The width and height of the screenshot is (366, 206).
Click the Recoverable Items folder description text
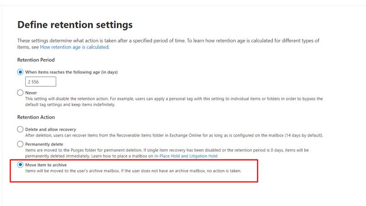point(174,135)
